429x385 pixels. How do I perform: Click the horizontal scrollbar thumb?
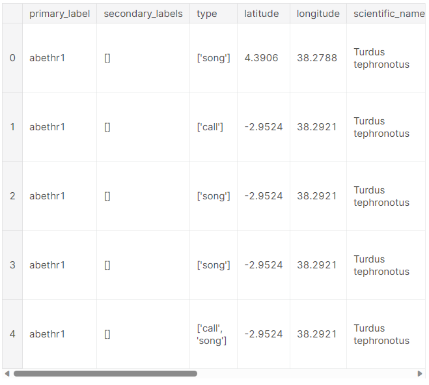pos(105,373)
